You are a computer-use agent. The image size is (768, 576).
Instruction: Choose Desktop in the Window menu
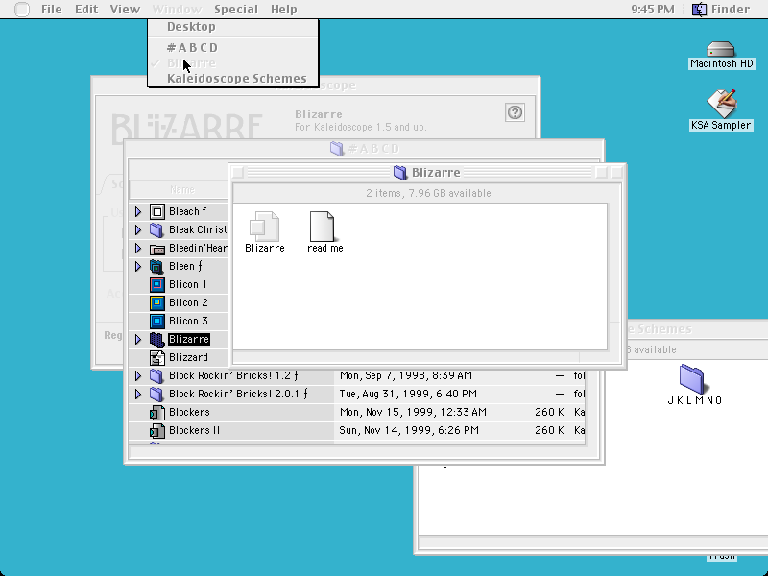tap(233, 27)
